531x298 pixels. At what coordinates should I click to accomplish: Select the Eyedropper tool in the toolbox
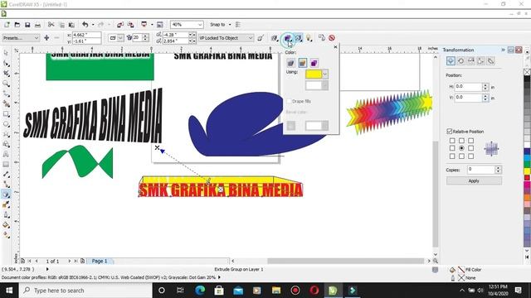pyautogui.click(x=6, y=204)
